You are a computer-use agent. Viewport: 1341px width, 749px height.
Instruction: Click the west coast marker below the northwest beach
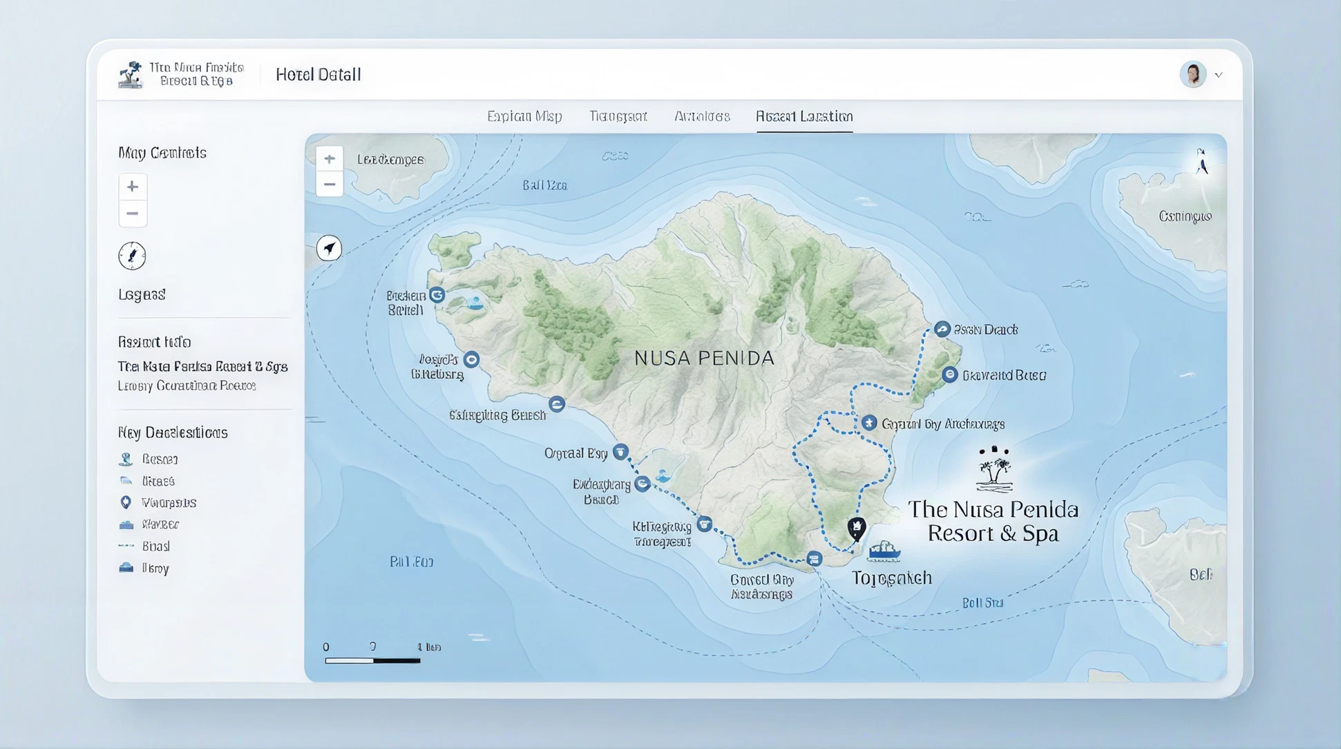click(471, 359)
